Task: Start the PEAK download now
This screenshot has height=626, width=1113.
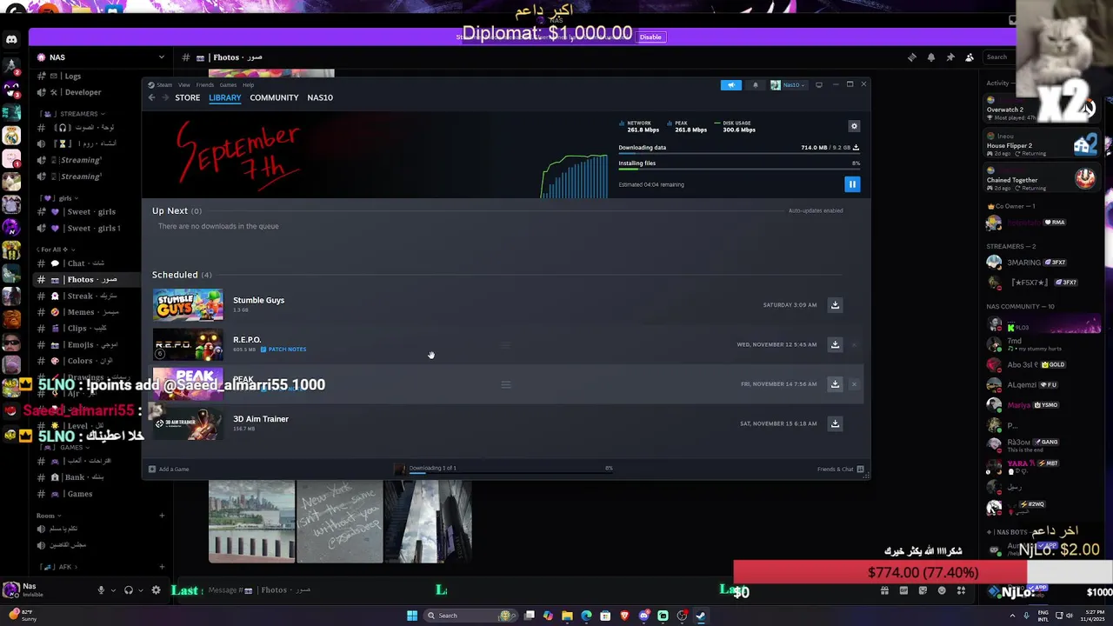Action: coord(835,384)
